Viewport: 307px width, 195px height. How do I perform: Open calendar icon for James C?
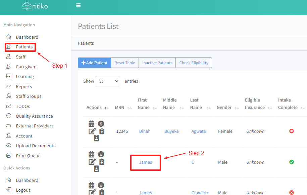coord(92,154)
